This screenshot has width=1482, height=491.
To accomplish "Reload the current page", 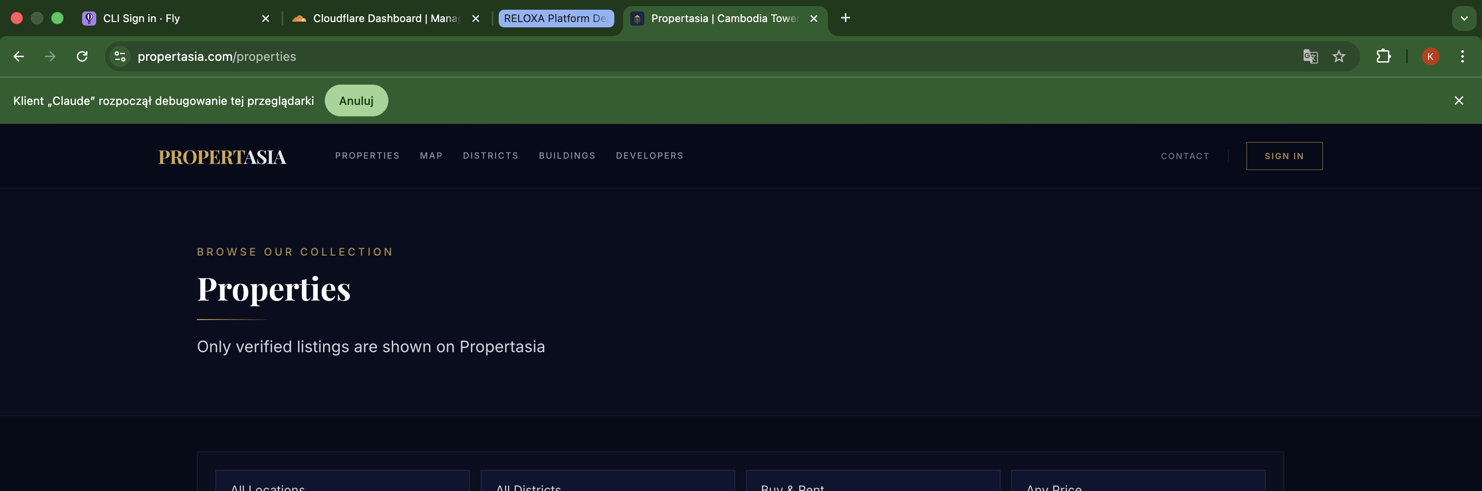I will coord(82,56).
